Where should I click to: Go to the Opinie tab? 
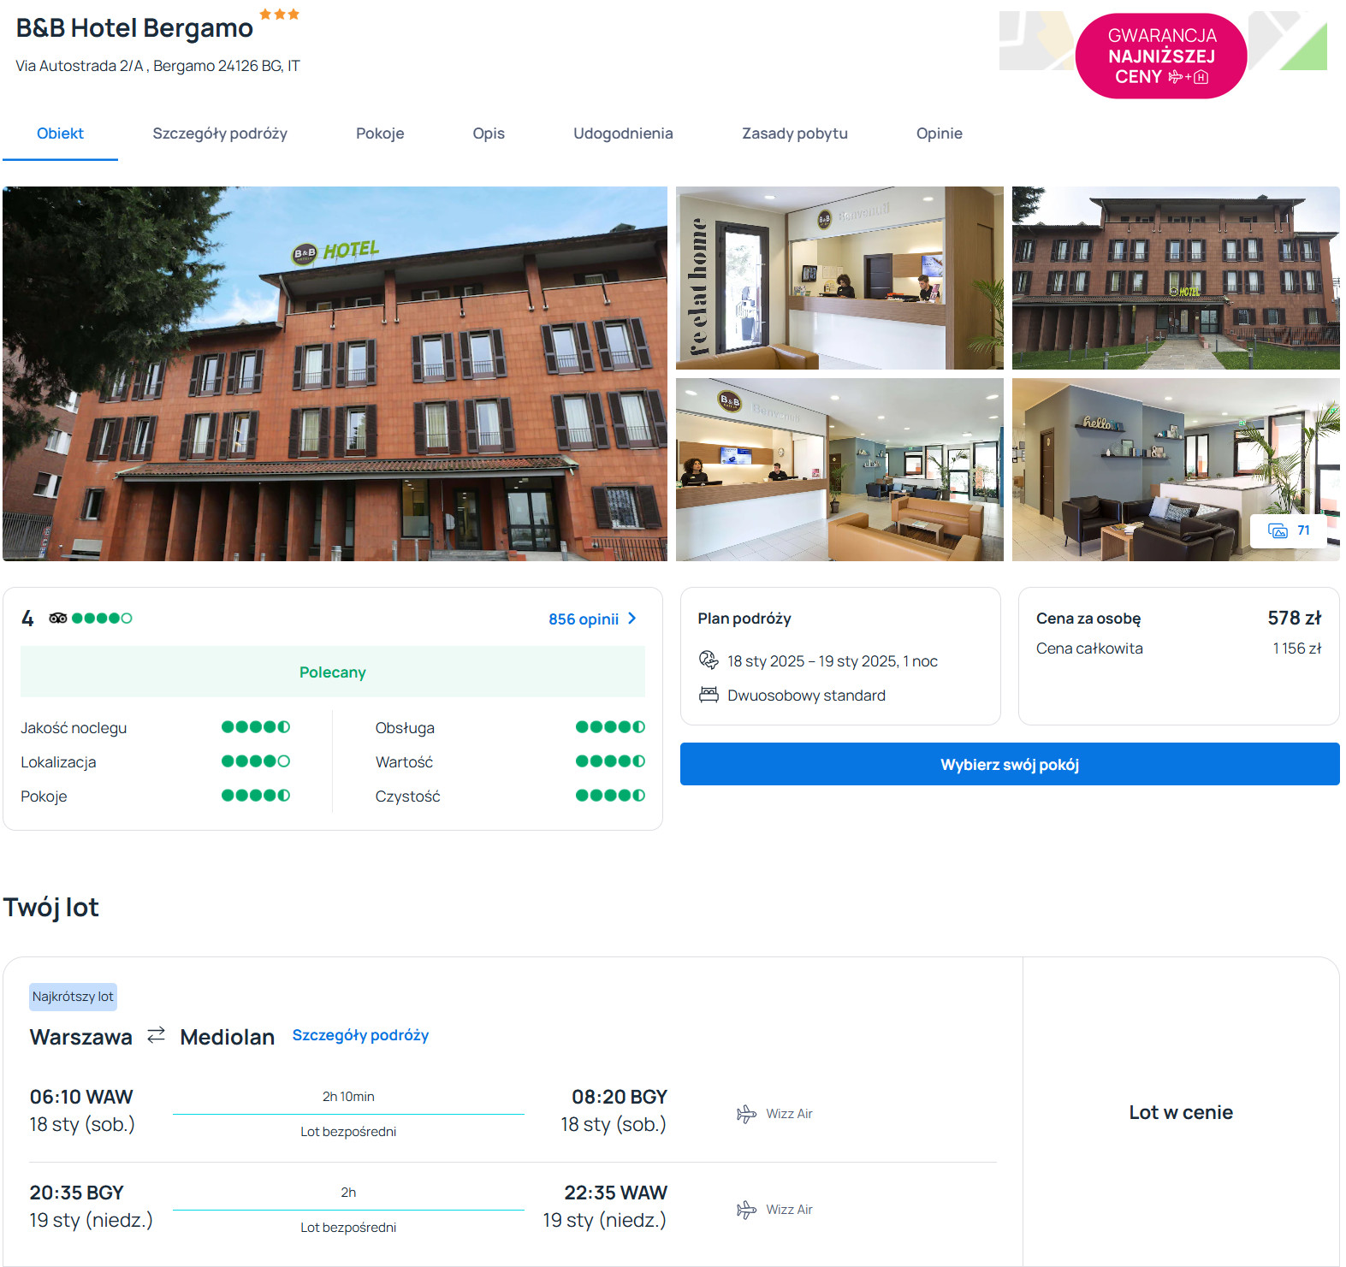tap(939, 133)
